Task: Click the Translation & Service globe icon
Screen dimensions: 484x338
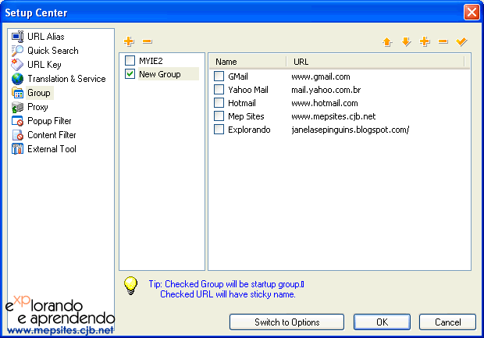Action: [17, 79]
